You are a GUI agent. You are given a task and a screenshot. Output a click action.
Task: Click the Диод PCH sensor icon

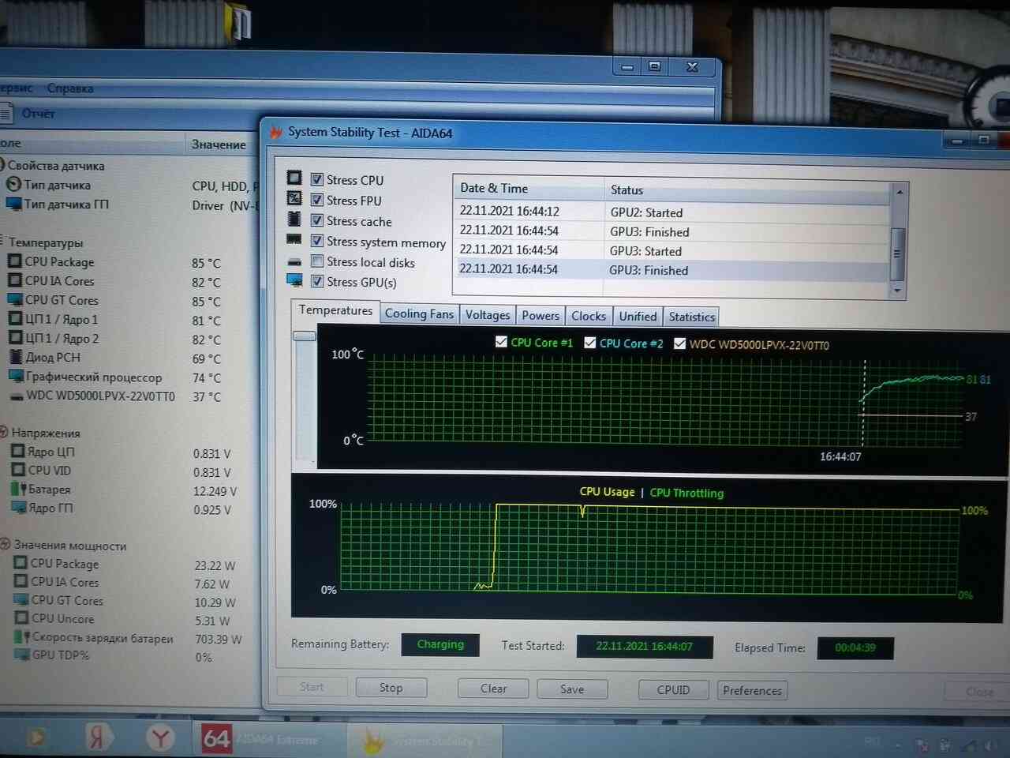point(17,357)
